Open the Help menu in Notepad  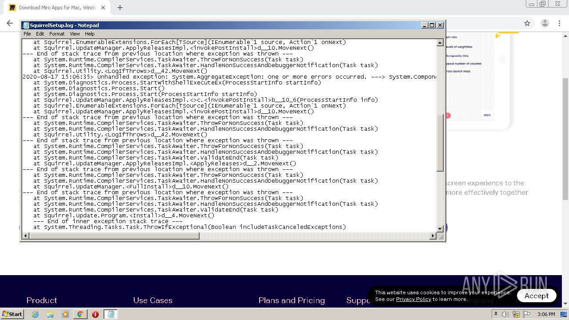click(x=90, y=34)
